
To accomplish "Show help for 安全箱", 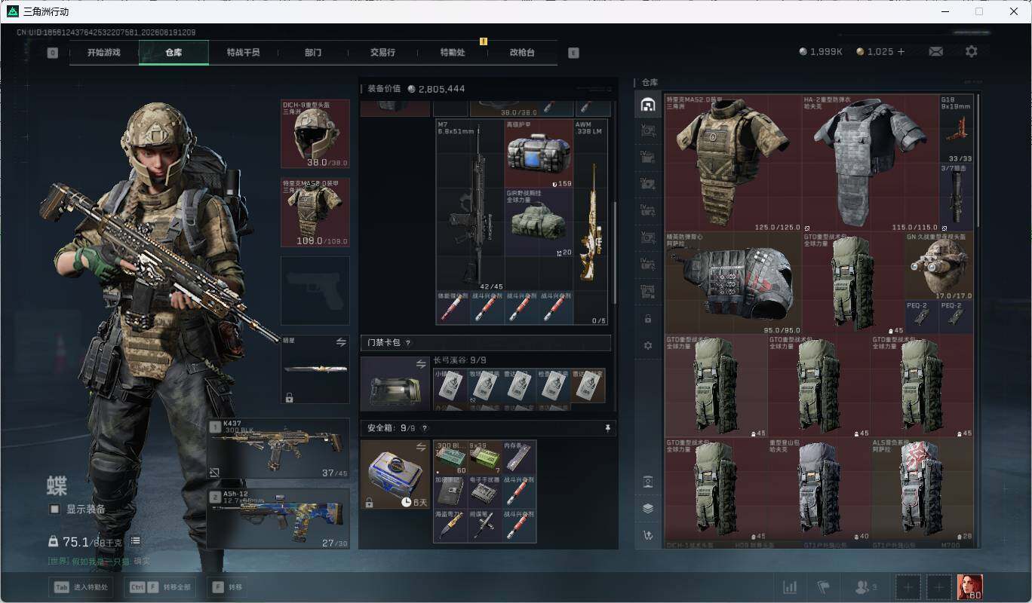I will pos(425,428).
